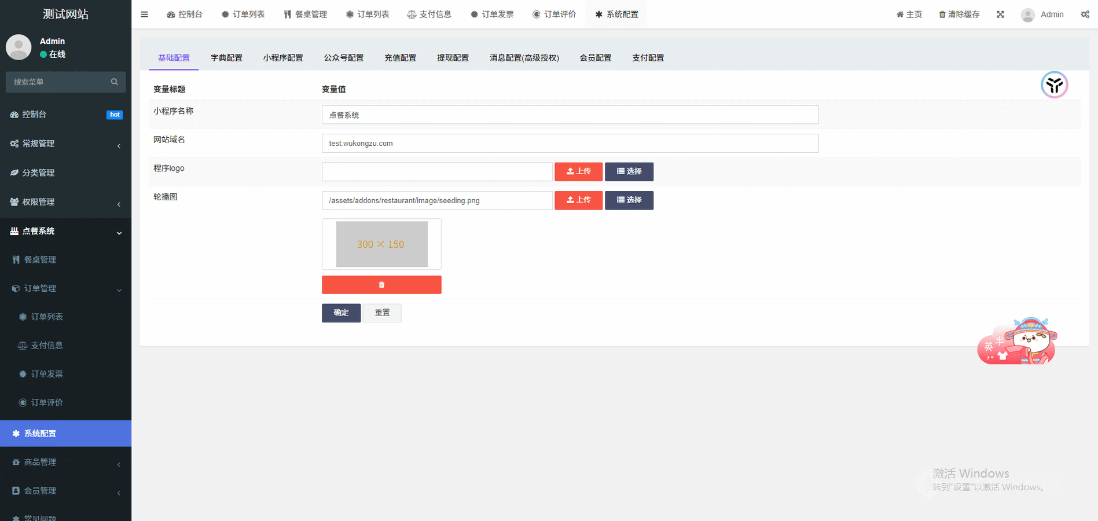Viewport: 1098px width, 521px height.
Task: Clear cache using the trash icon
Action: (959, 14)
